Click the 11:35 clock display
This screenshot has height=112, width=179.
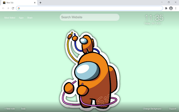point(154,18)
